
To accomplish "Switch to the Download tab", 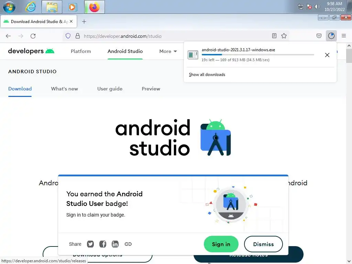I will [x=20, y=89].
